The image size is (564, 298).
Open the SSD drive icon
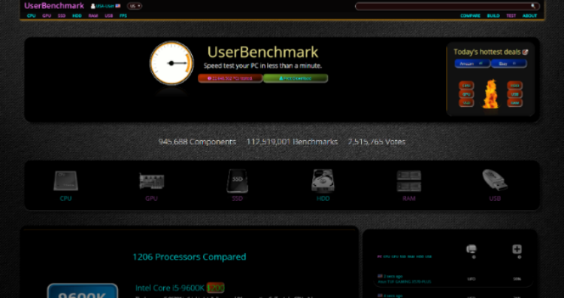[x=237, y=181]
